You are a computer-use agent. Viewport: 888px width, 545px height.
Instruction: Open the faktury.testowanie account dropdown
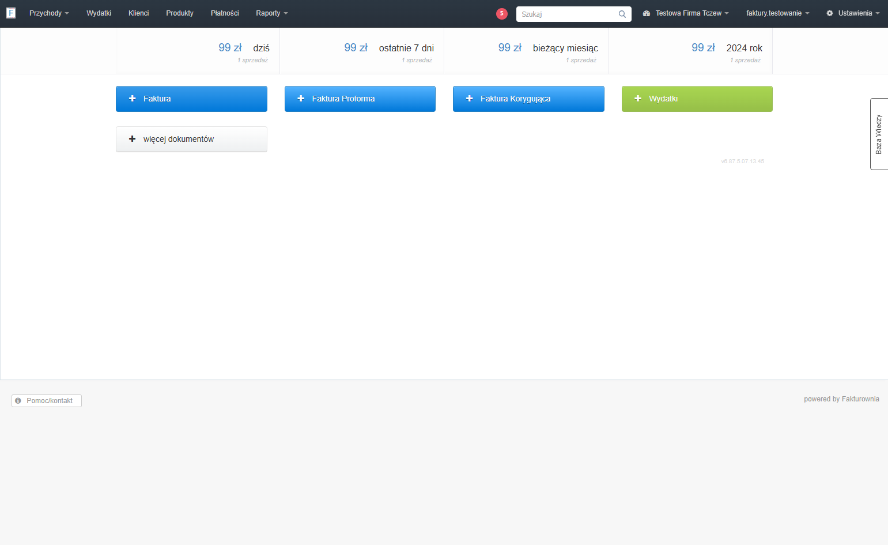coord(778,13)
